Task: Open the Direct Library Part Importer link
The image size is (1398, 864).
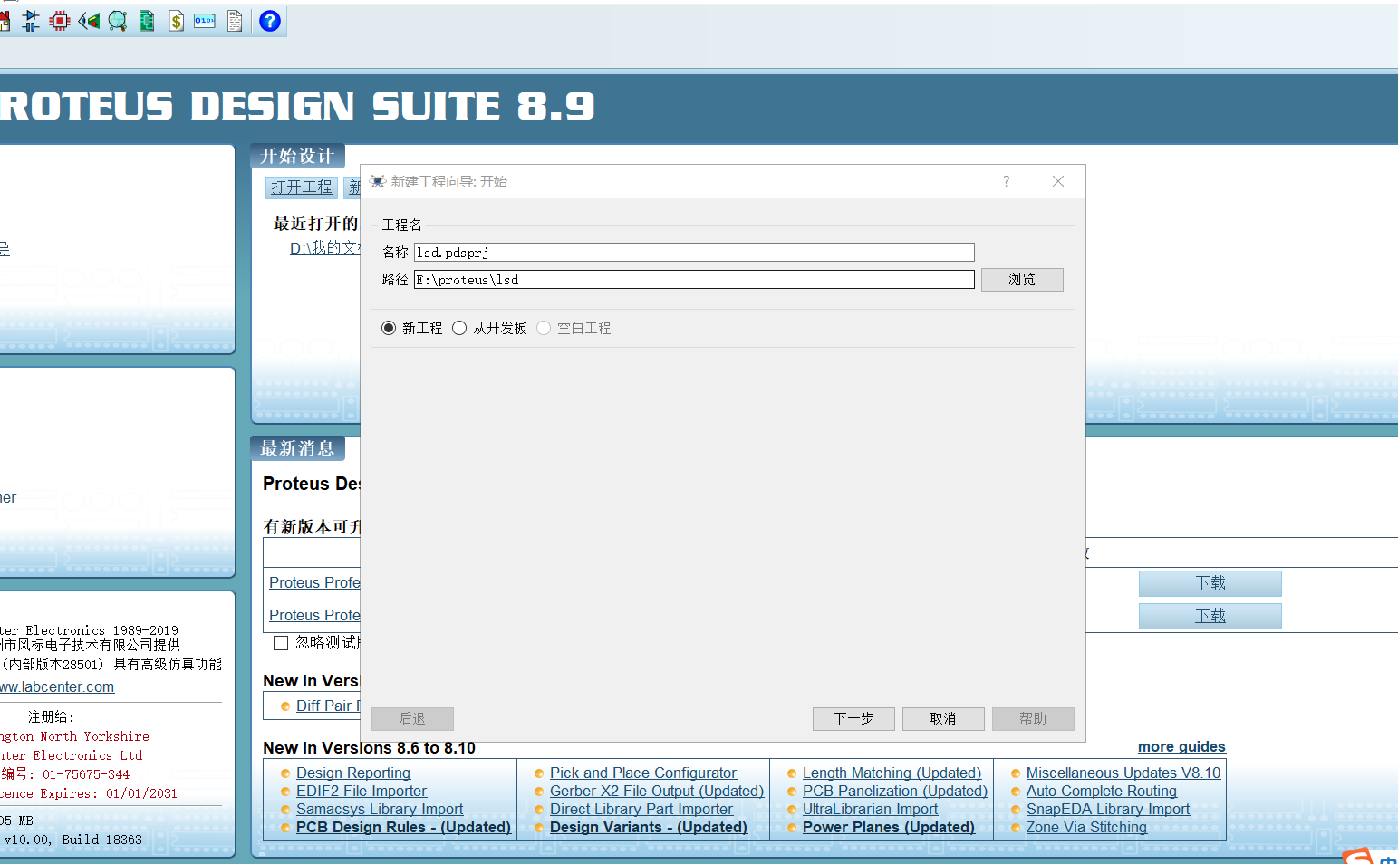Action: 641,810
